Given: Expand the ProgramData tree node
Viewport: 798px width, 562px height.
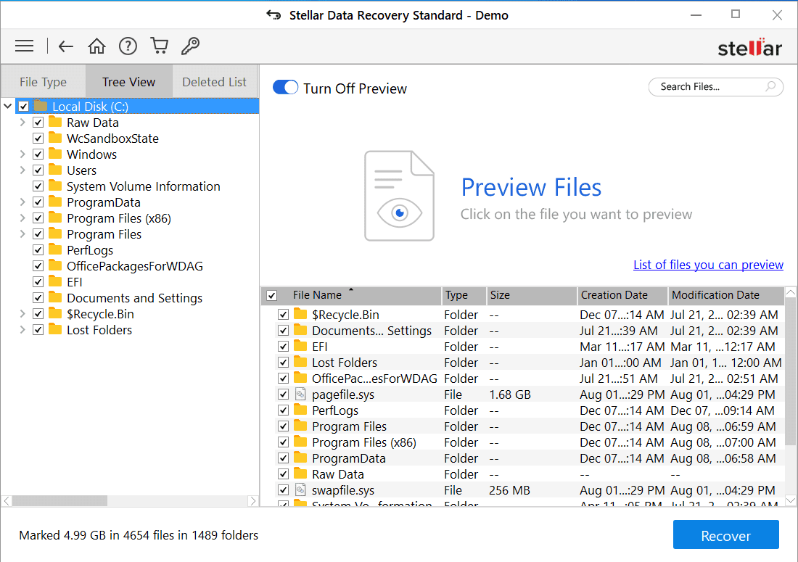Looking at the screenshot, I should click(22, 202).
